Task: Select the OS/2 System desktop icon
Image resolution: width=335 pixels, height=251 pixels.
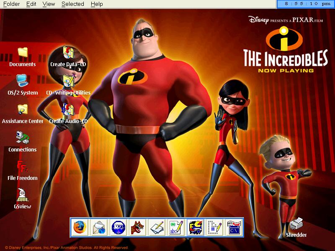Action: 22,80
